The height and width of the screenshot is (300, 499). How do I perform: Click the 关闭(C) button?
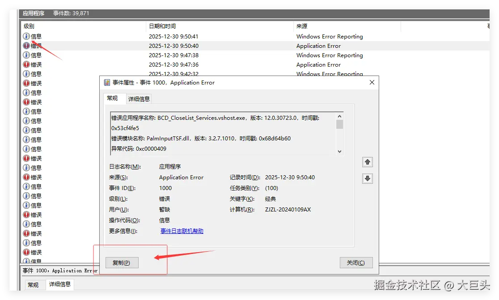[x=356, y=262]
